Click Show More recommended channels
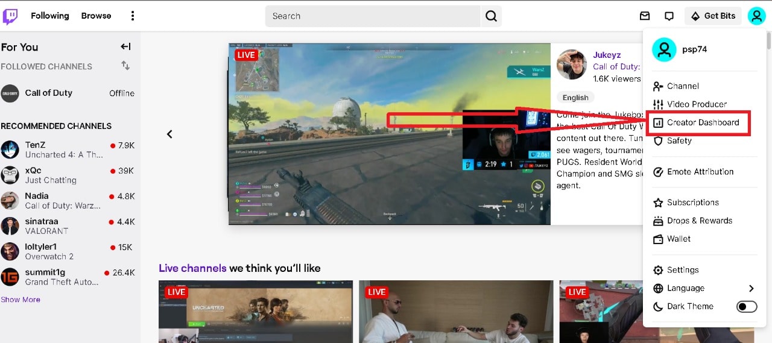Screen dimensions: 772x343 (21, 300)
